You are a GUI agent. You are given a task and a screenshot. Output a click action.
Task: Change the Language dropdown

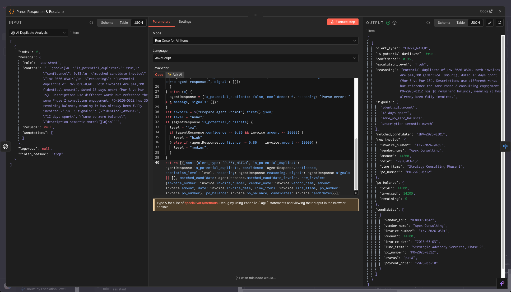[x=255, y=58]
